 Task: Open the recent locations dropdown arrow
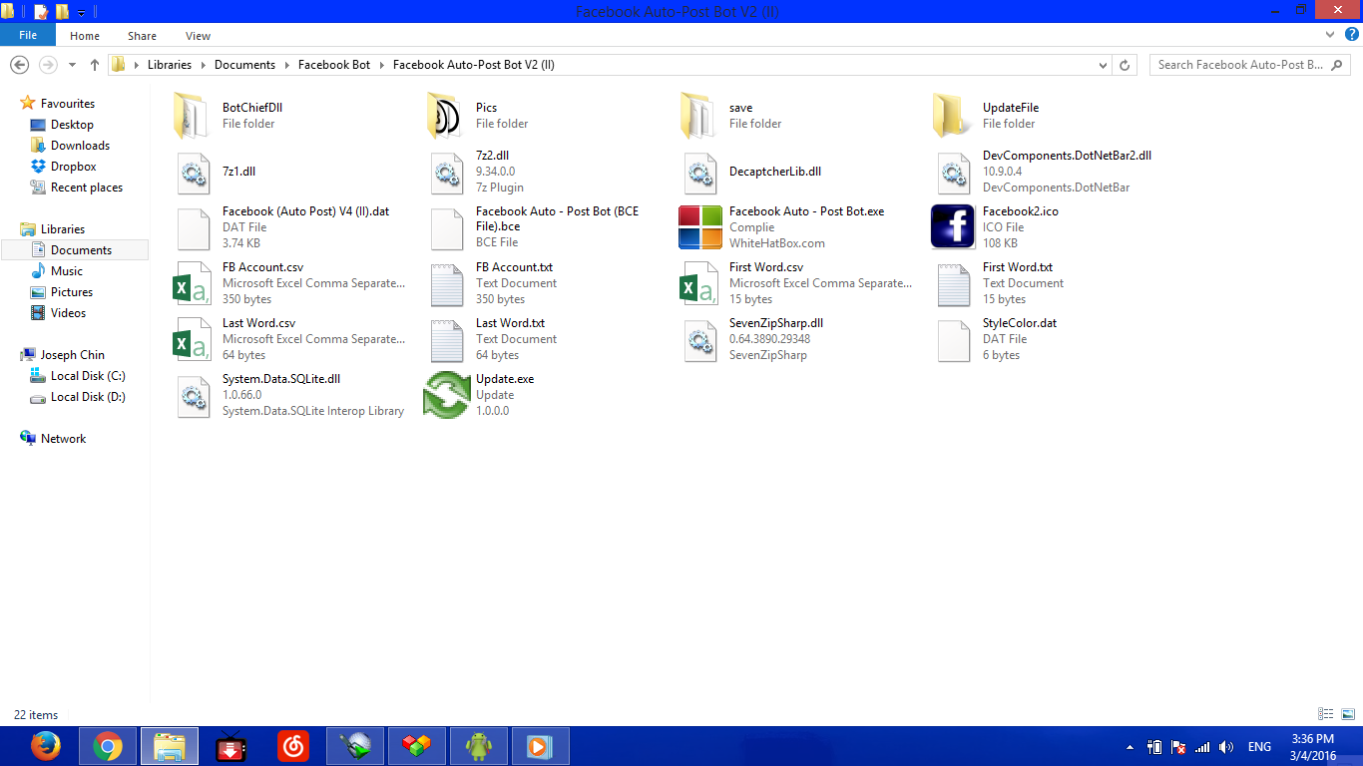click(x=72, y=65)
